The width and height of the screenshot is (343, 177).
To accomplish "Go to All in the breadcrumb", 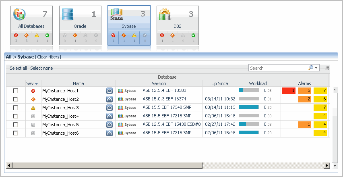I will click(8, 57).
